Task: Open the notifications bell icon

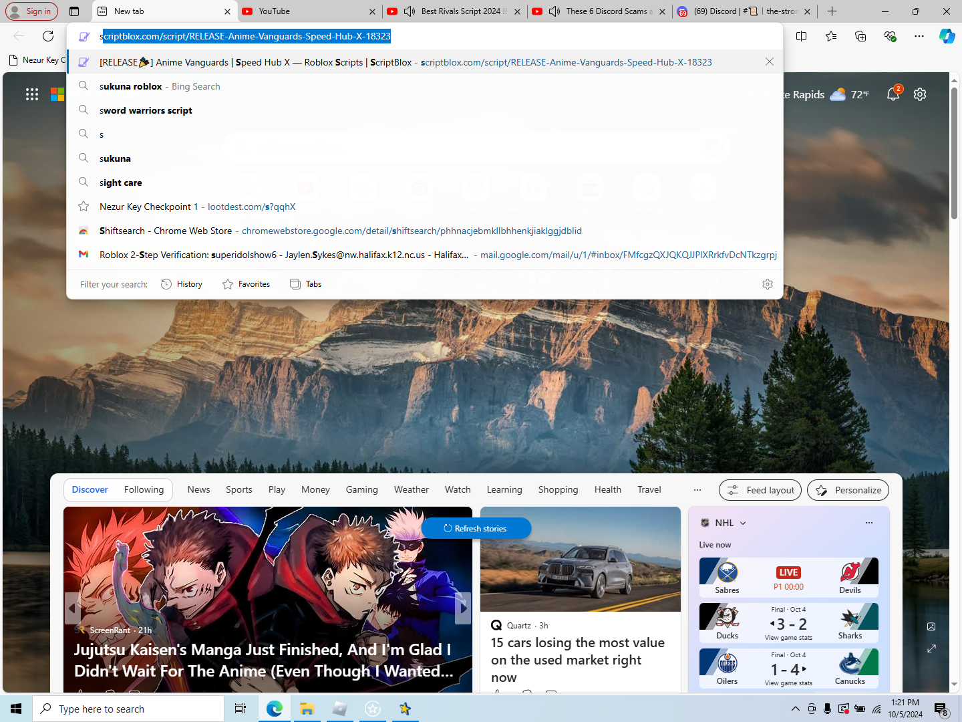Action: pyautogui.click(x=893, y=94)
